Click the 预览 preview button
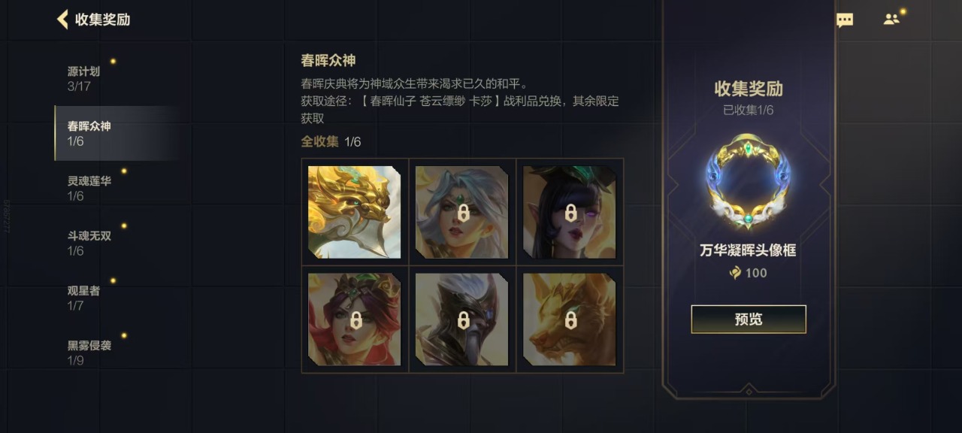The width and height of the screenshot is (962, 433). (749, 319)
